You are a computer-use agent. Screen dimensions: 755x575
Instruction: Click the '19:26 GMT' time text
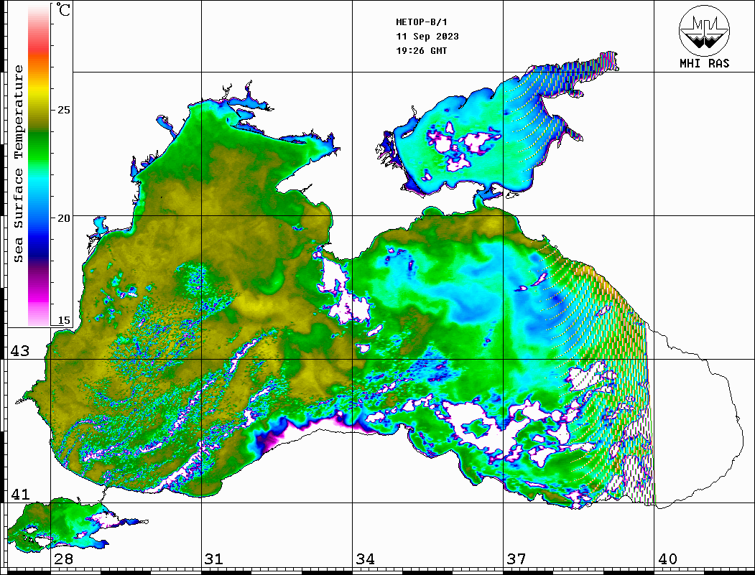[x=421, y=50]
